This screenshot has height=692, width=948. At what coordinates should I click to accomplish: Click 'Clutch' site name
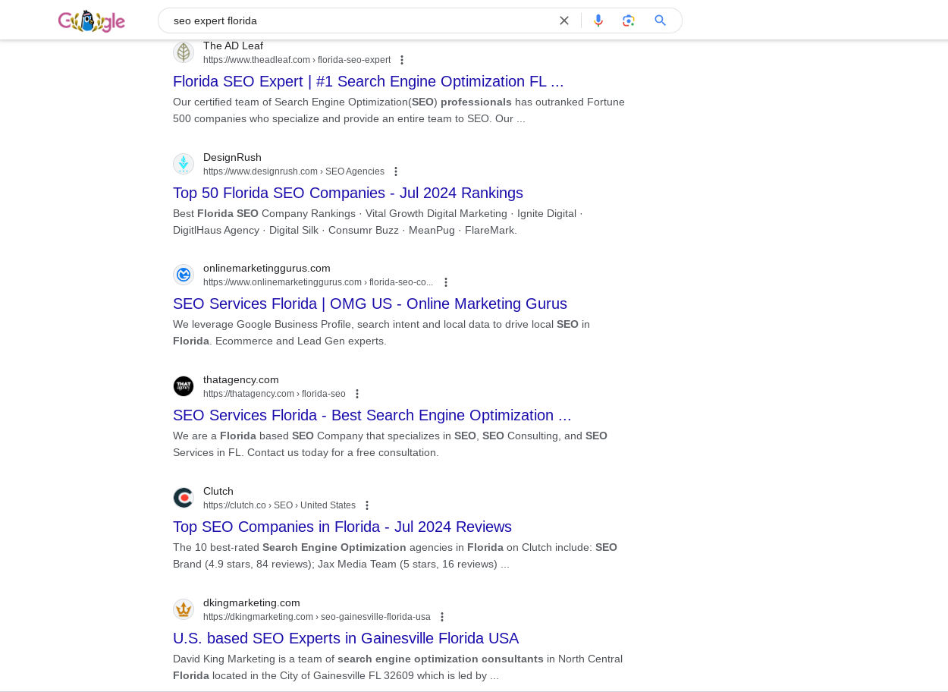click(x=218, y=491)
